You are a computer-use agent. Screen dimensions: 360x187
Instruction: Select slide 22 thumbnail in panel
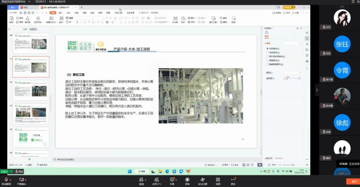(31, 90)
